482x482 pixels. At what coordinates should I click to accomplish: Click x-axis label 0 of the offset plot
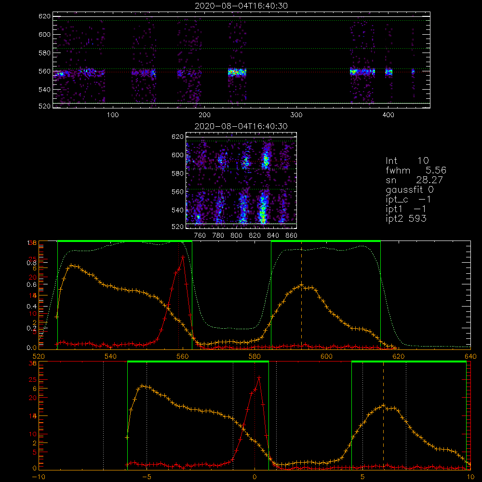[x=254, y=477]
